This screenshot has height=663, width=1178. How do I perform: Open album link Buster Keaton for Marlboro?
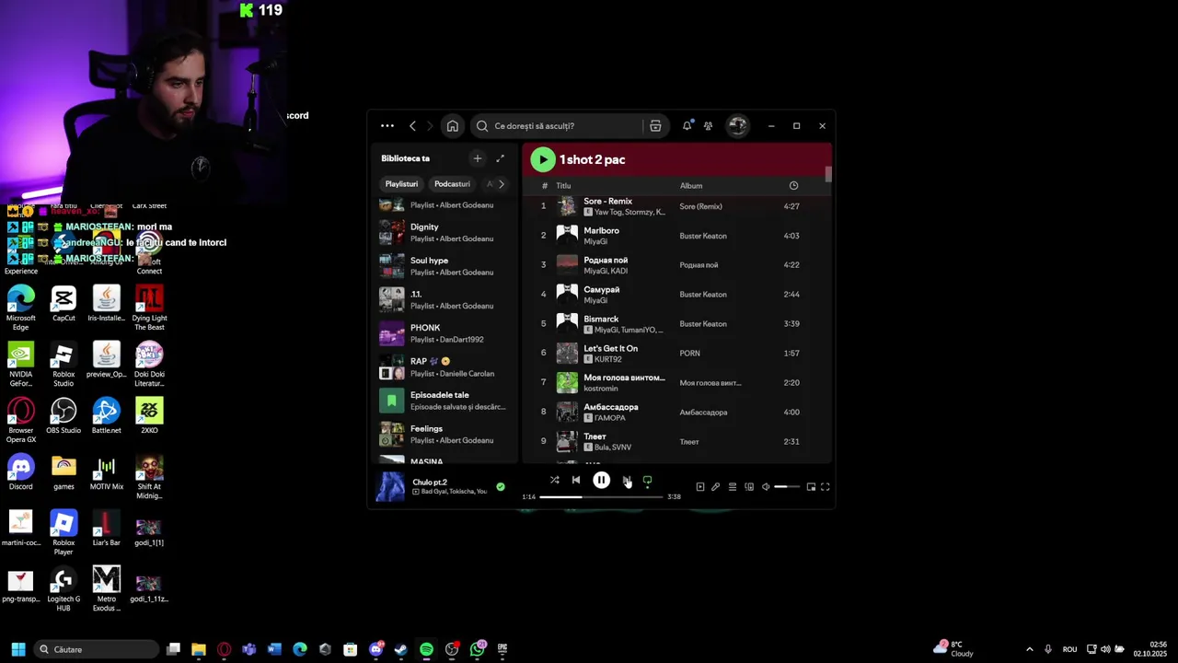point(703,236)
